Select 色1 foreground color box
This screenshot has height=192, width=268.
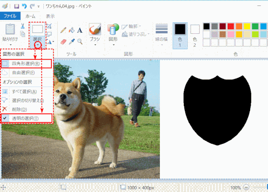(180, 36)
